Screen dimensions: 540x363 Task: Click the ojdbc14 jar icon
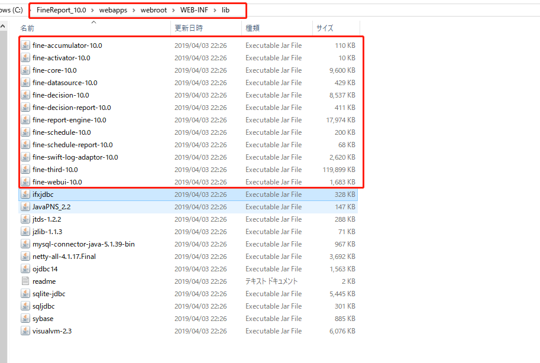(x=25, y=268)
